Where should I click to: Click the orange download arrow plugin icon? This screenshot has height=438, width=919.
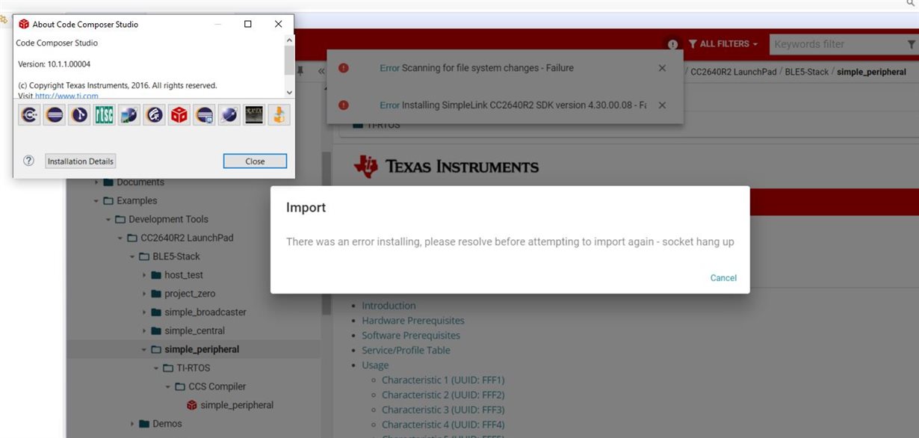279,115
